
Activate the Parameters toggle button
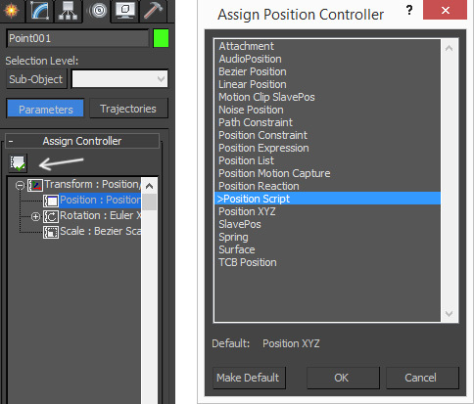(x=45, y=109)
